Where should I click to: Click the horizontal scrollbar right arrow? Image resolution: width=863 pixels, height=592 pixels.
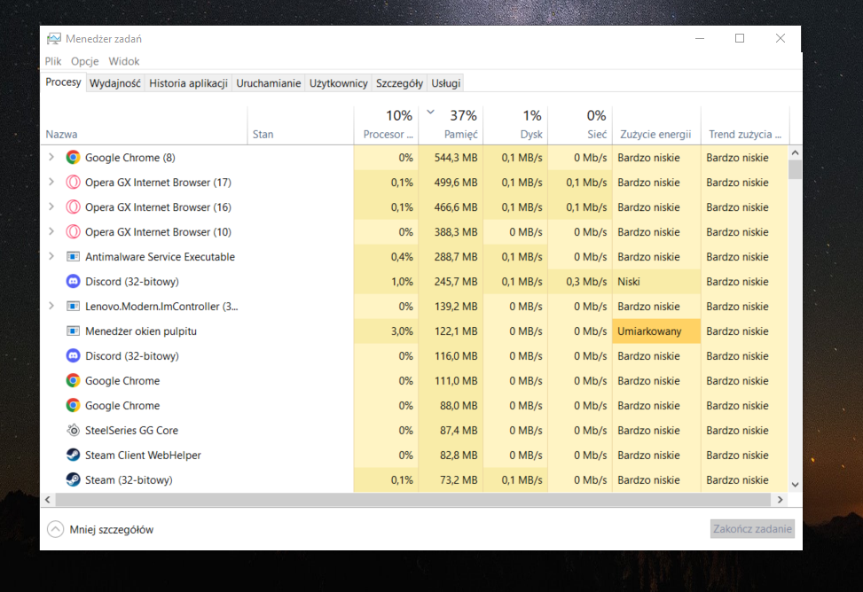[780, 500]
